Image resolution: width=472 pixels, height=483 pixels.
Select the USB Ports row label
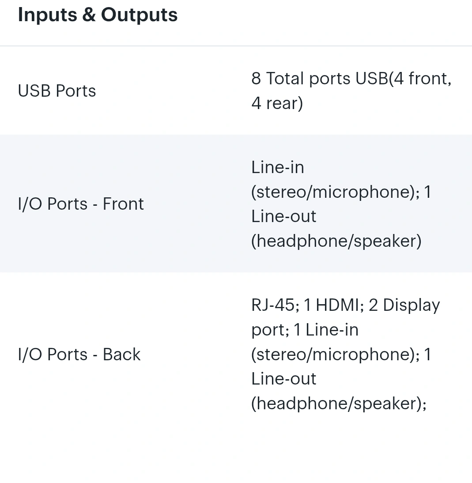tap(57, 91)
